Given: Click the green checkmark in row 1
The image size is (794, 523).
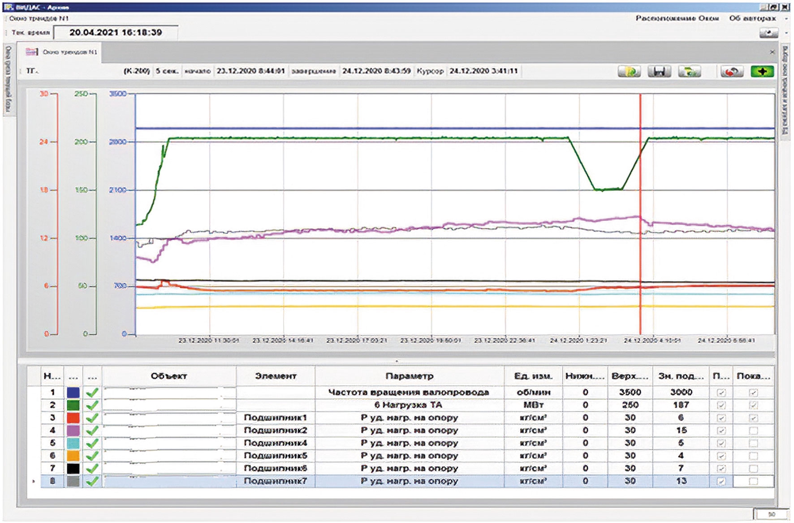Looking at the screenshot, I should pyautogui.click(x=92, y=393).
